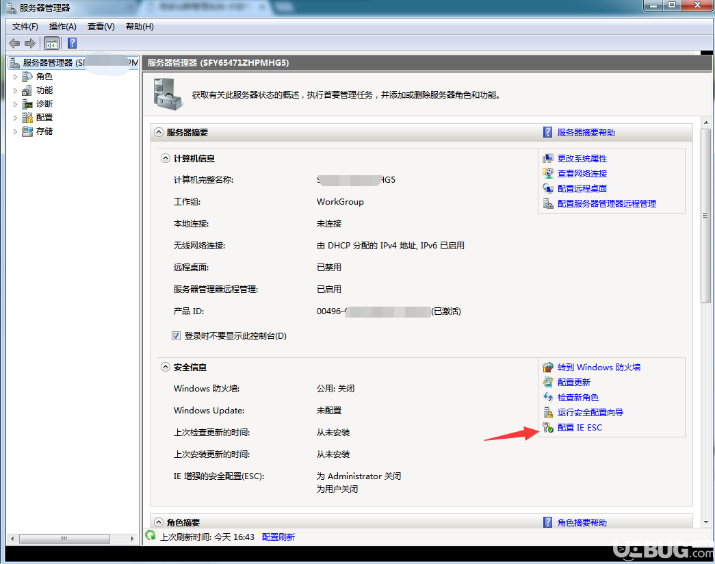Open 查看网络连接 link
Viewport: 715px width, 564px height.
(x=582, y=173)
